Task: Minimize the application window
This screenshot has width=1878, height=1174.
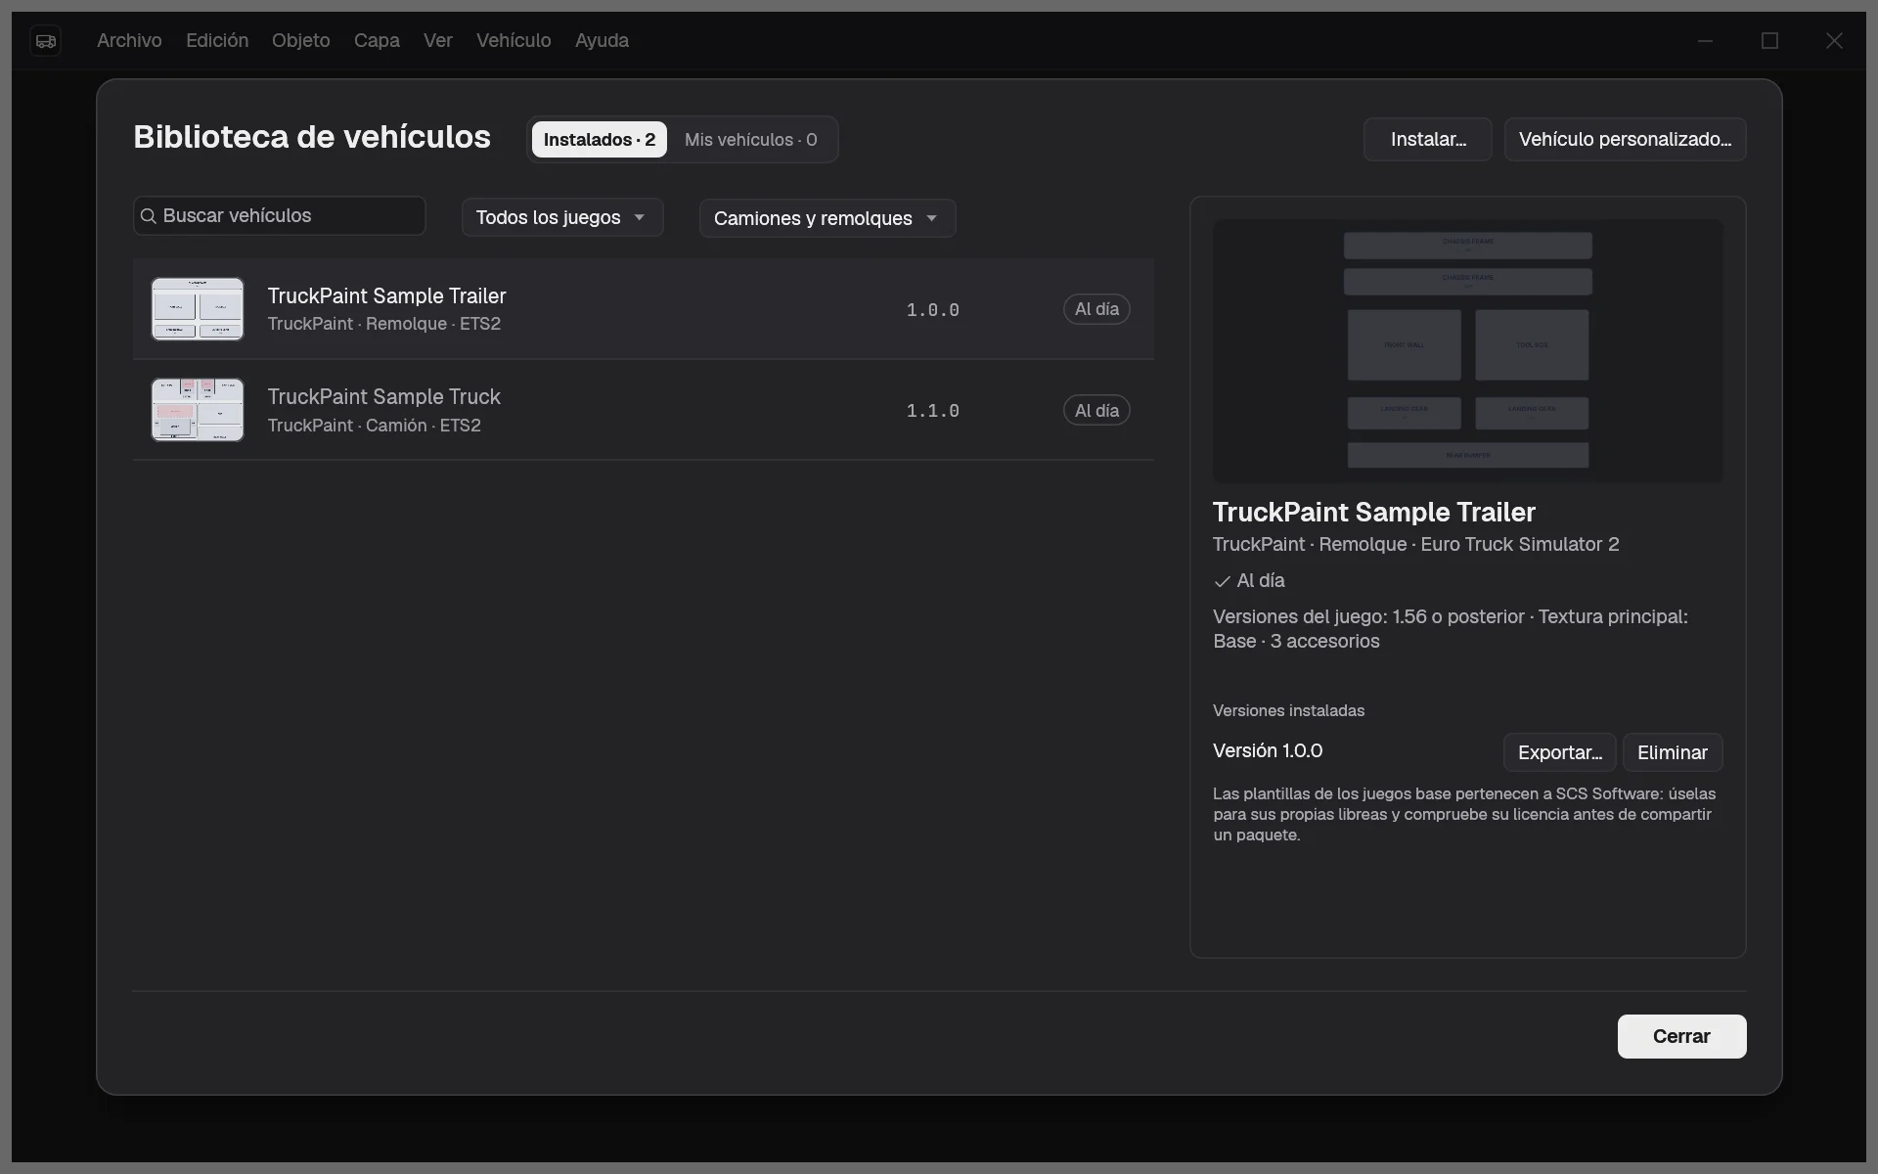Action: coord(1705,41)
